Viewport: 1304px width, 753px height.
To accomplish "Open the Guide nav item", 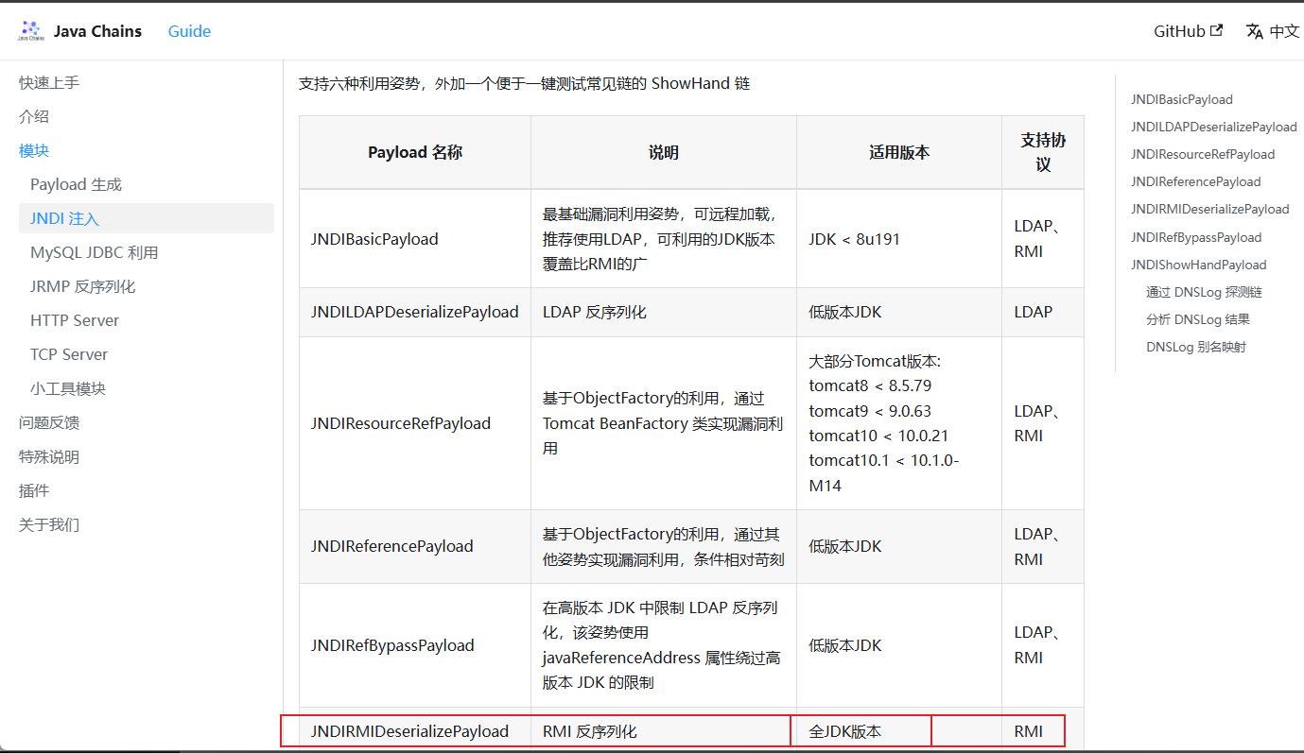I will pyautogui.click(x=189, y=31).
